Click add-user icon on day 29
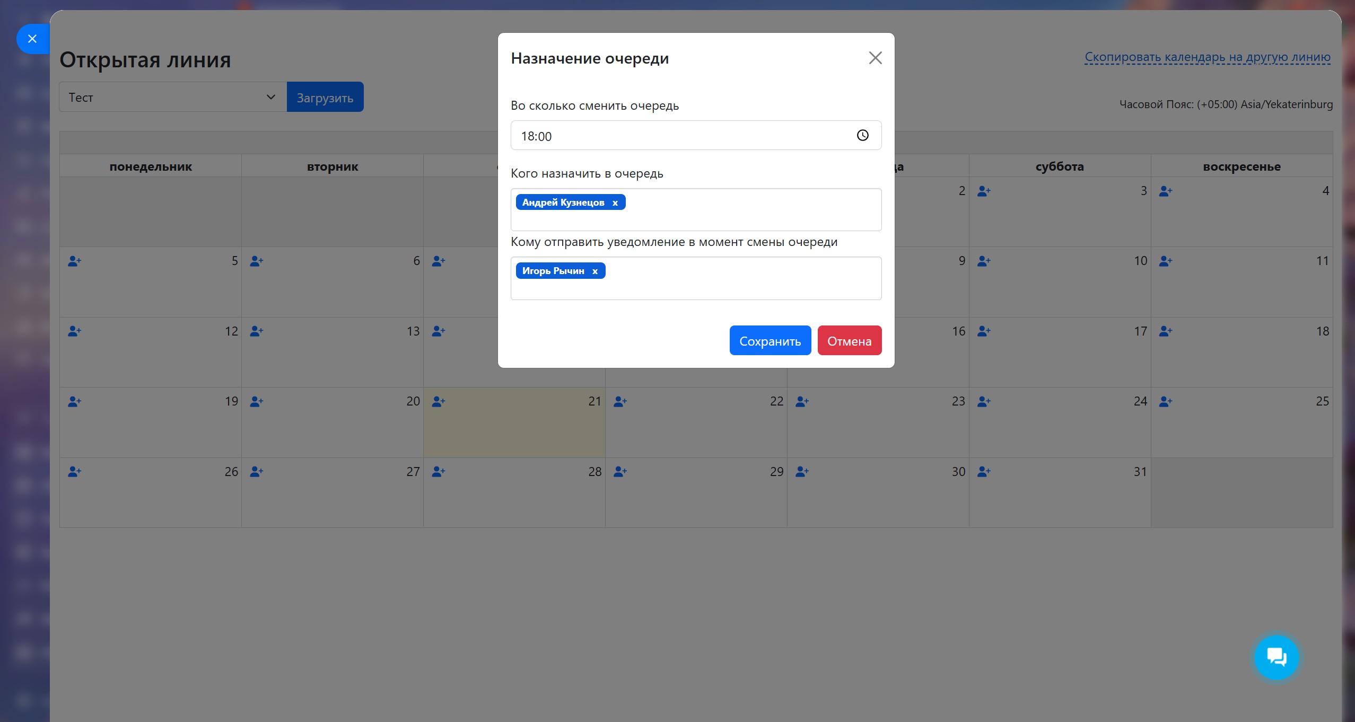Image resolution: width=1355 pixels, height=722 pixels. click(620, 471)
